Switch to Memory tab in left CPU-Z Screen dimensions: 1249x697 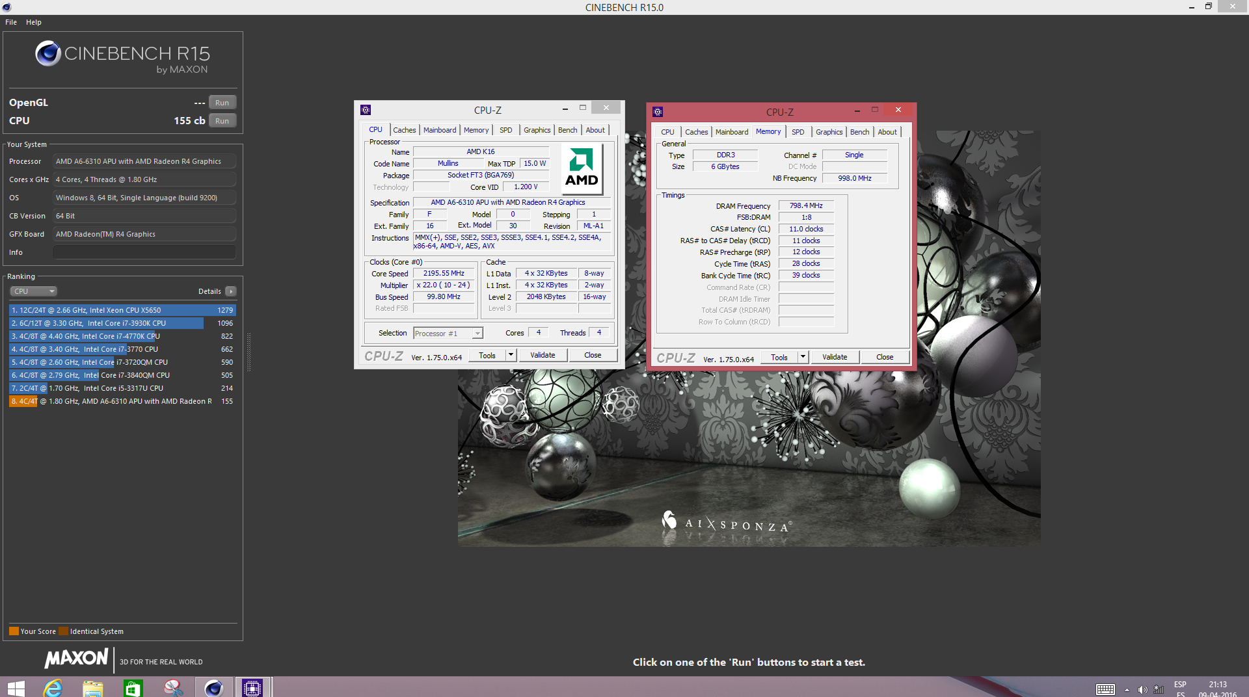476,130
